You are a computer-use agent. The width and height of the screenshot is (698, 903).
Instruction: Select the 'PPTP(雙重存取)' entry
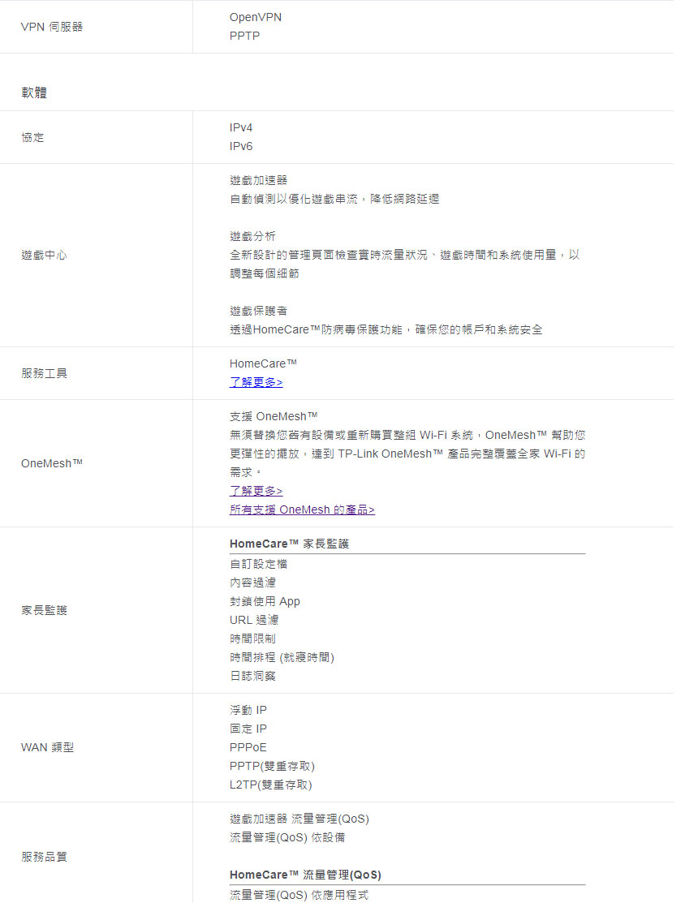click(x=273, y=766)
